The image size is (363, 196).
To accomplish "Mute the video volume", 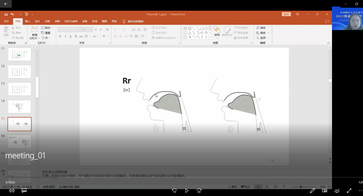I will (12, 191).
